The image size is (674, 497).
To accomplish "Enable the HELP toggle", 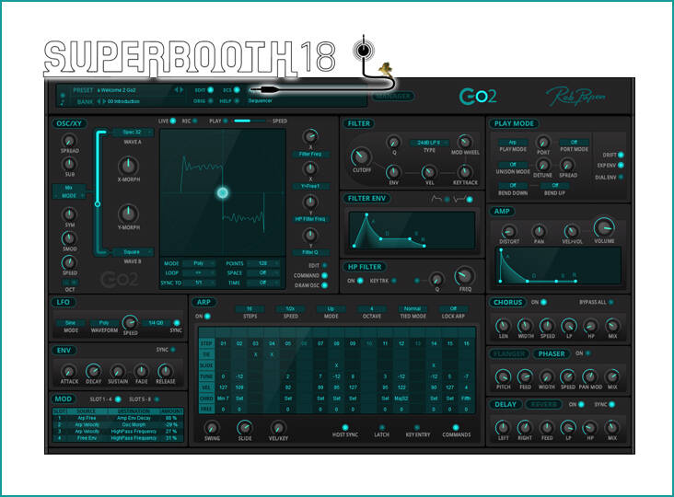I will point(237,101).
